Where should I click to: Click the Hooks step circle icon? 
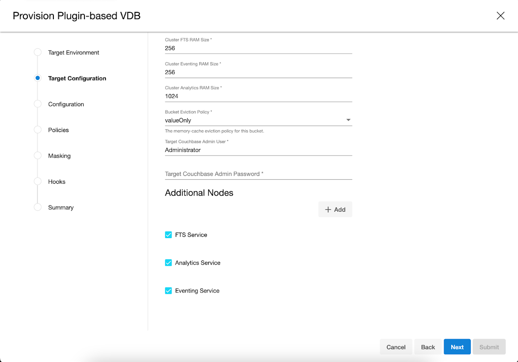[x=38, y=181]
